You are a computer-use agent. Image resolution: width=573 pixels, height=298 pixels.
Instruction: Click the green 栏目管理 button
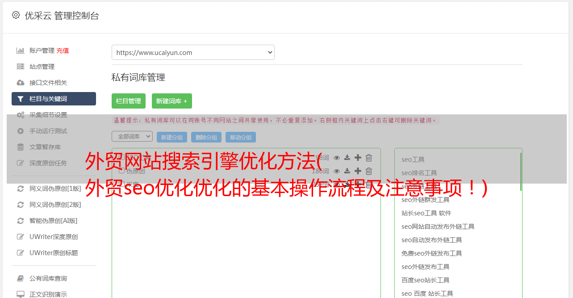[129, 101]
